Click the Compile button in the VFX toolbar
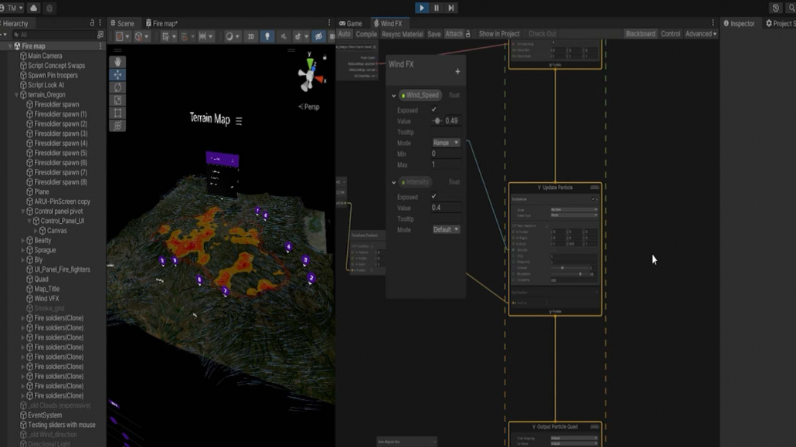The width and height of the screenshot is (796, 447). coord(366,34)
